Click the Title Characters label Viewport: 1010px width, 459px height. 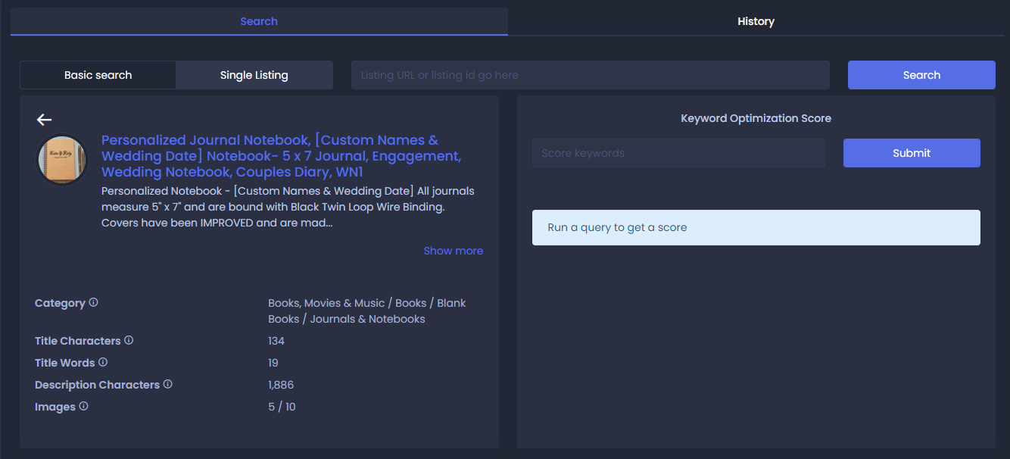pyautogui.click(x=78, y=341)
